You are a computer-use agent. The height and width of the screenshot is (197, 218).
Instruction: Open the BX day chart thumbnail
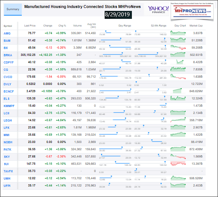178,47
